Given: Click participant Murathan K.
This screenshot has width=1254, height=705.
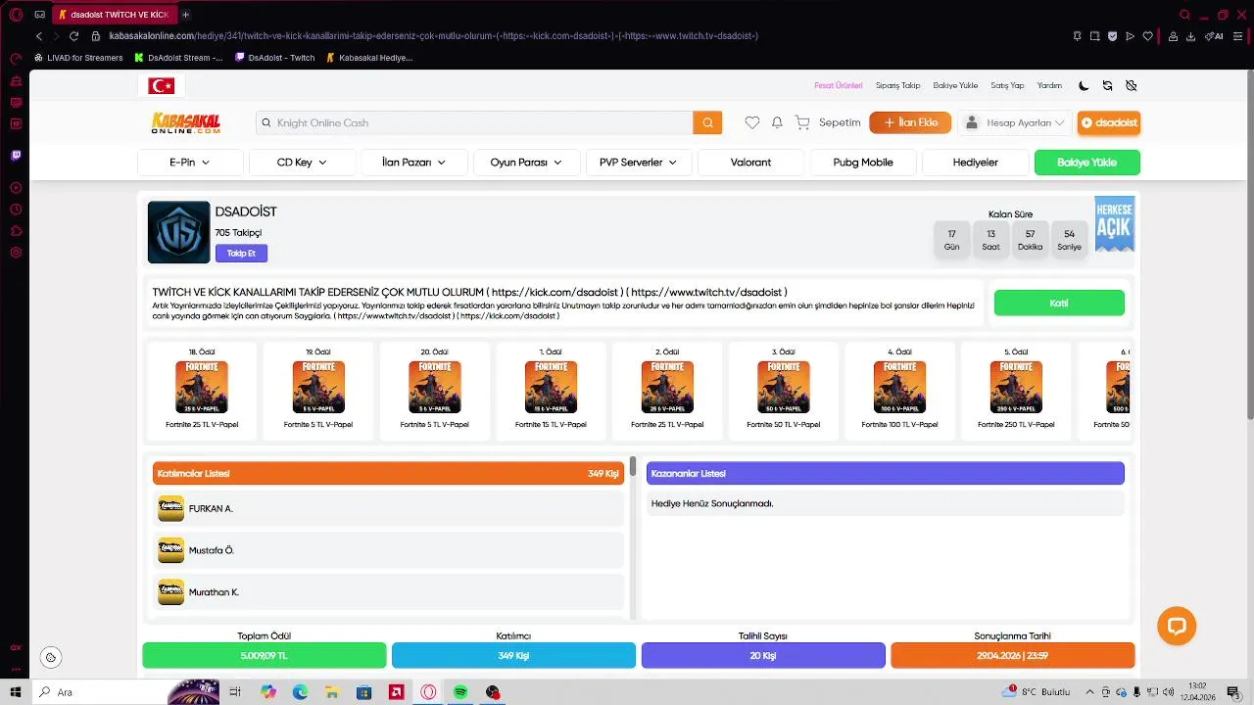Looking at the screenshot, I should (389, 592).
